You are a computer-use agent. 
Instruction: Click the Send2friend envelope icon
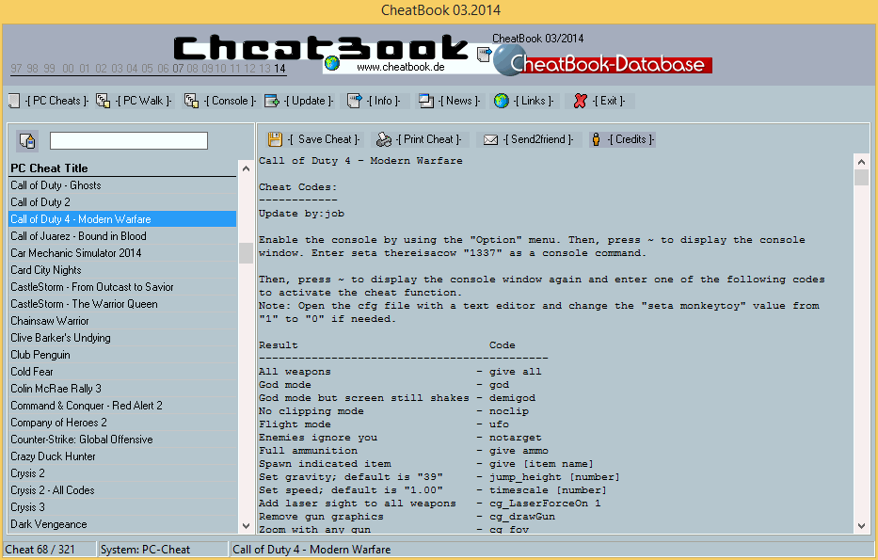point(490,139)
